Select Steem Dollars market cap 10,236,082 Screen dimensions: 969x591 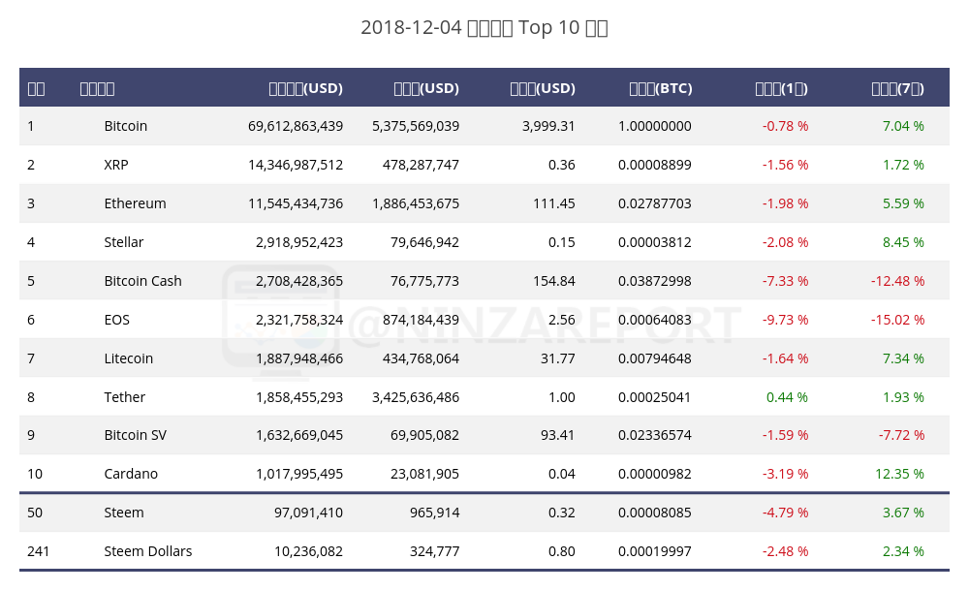308,551
